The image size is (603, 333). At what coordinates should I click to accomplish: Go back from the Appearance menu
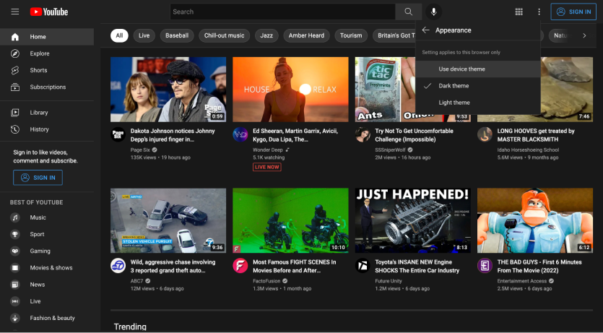tap(426, 30)
